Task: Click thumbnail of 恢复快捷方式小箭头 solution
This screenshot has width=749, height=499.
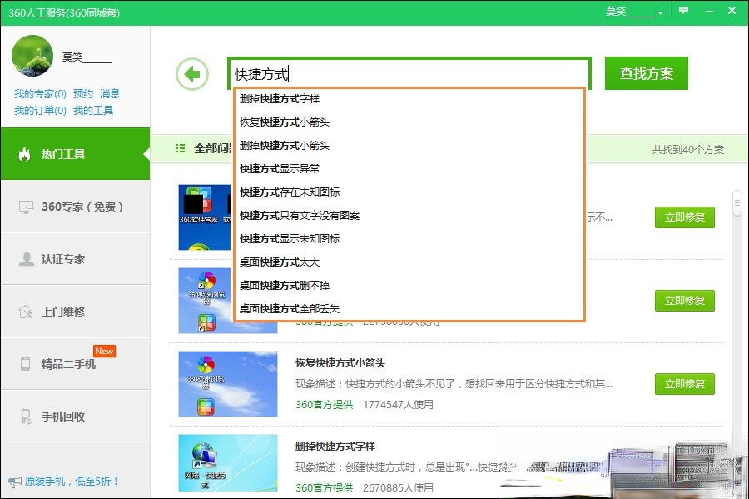Action: pyautogui.click(x=228, y=384)
